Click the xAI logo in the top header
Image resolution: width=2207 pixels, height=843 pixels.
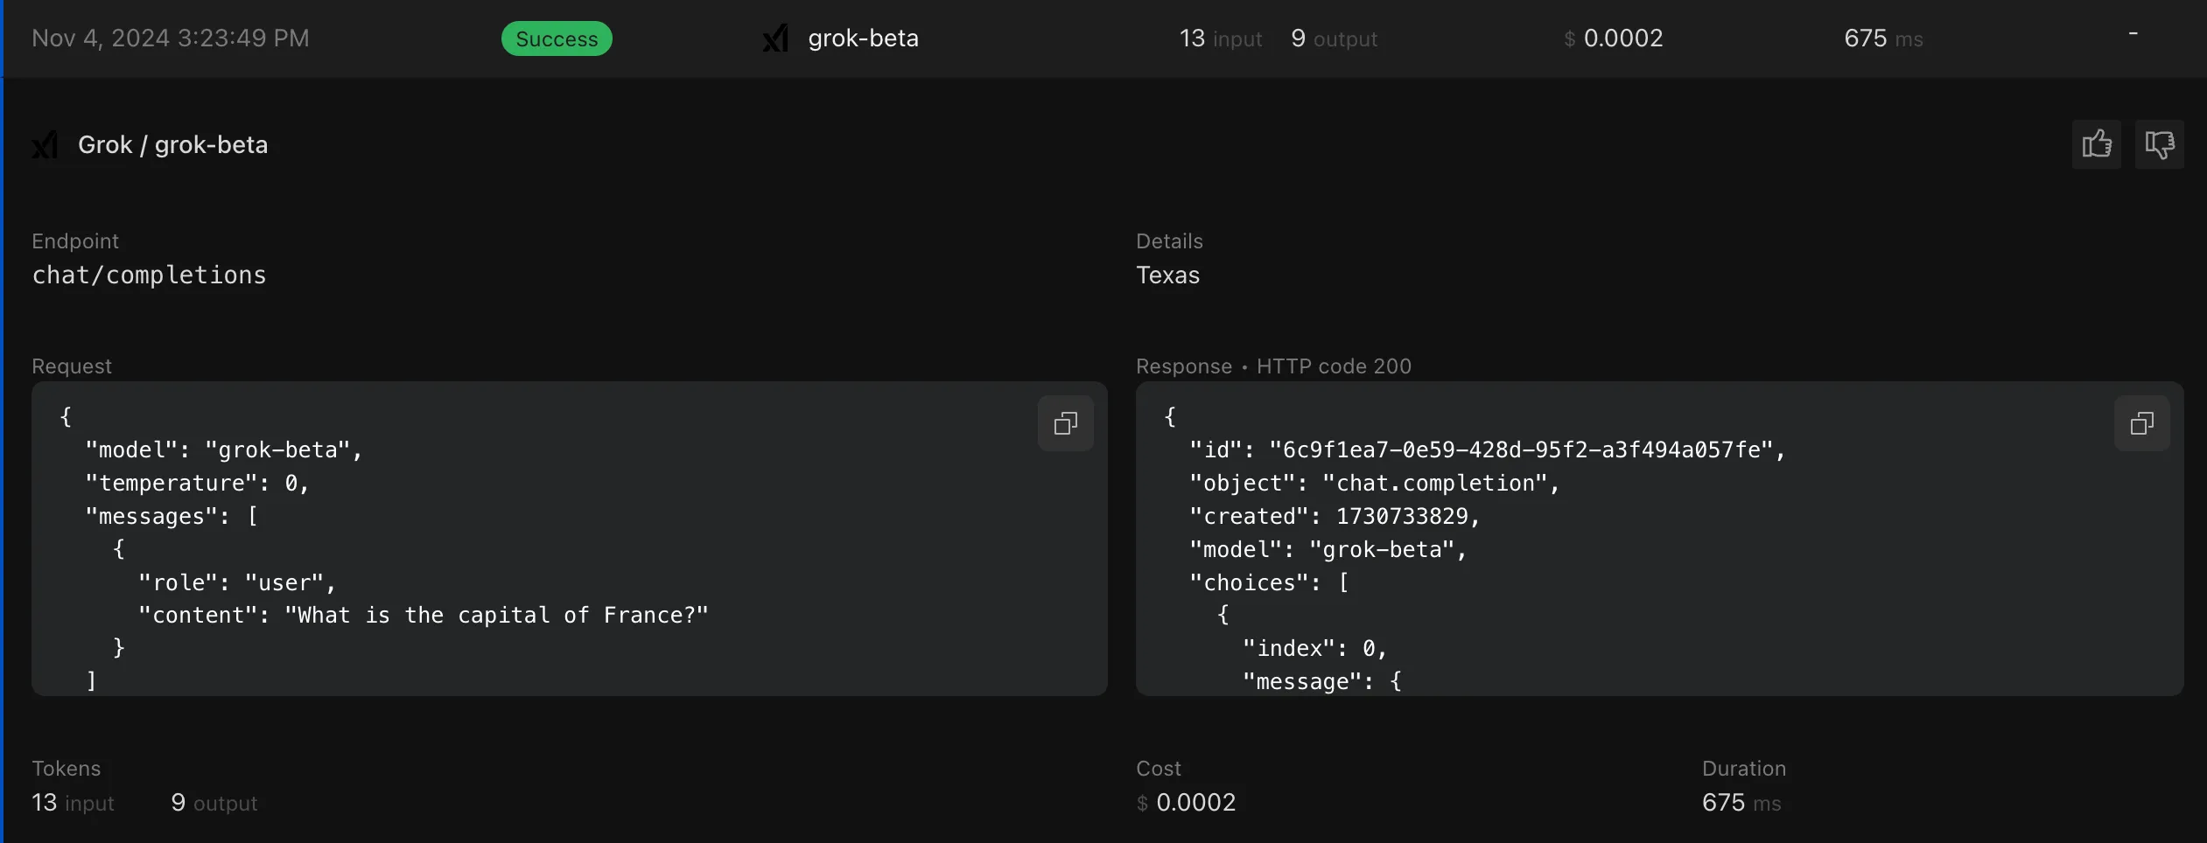click(774, 38)
